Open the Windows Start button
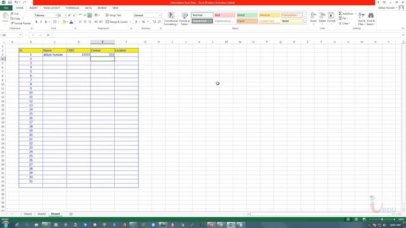The width and height of the screenshot is (406, 228). (5, 225)
